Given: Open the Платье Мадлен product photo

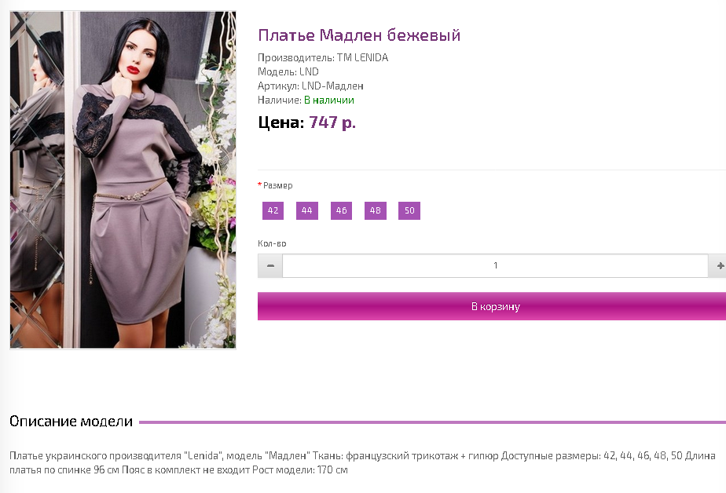Looking at the screenshot, I should click(123, 180).
